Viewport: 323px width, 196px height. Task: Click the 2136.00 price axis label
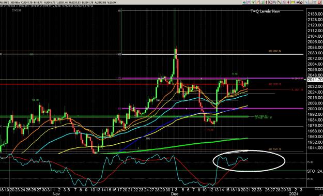[315, 14]
